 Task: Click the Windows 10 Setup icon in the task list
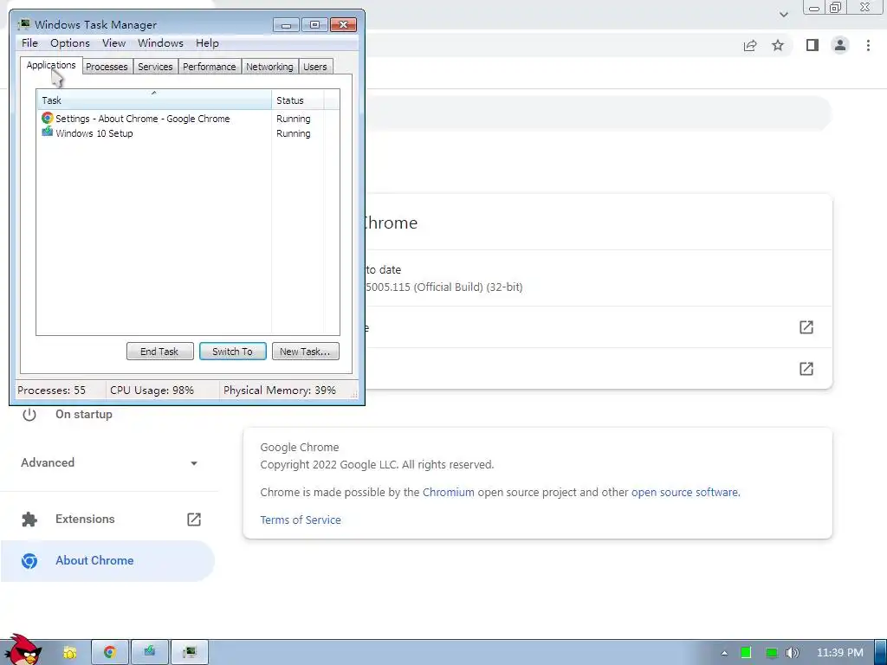(47, 132)
